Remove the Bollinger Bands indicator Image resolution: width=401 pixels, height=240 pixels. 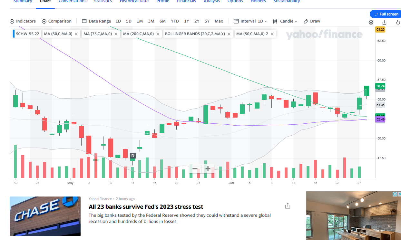229,34
